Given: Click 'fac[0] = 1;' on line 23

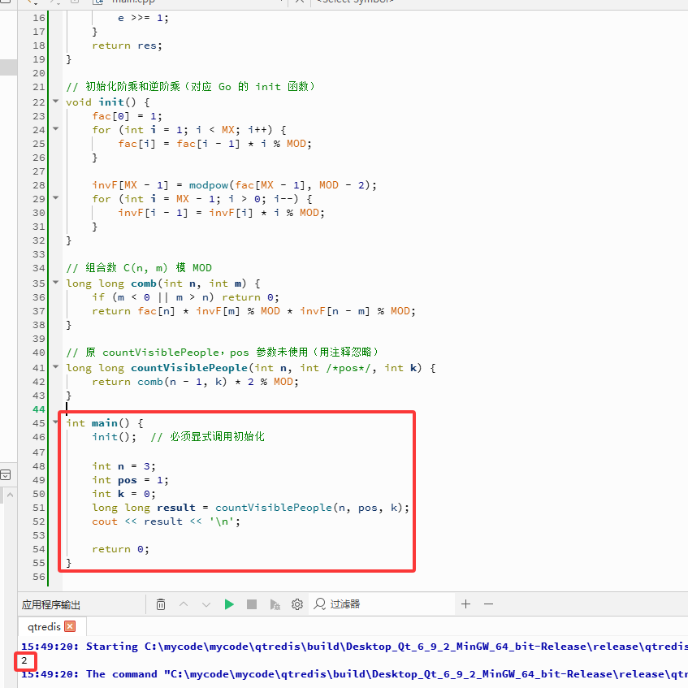Looking at the screenshot, I should click(x=128, y=116).
